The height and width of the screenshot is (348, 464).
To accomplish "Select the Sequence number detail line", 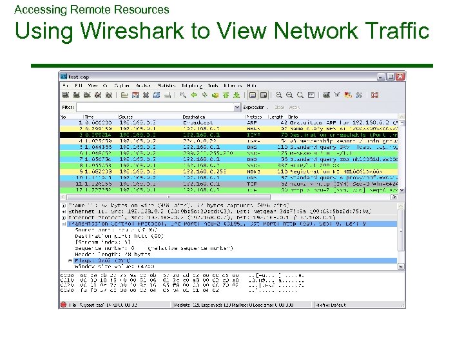I will point(154,248).
